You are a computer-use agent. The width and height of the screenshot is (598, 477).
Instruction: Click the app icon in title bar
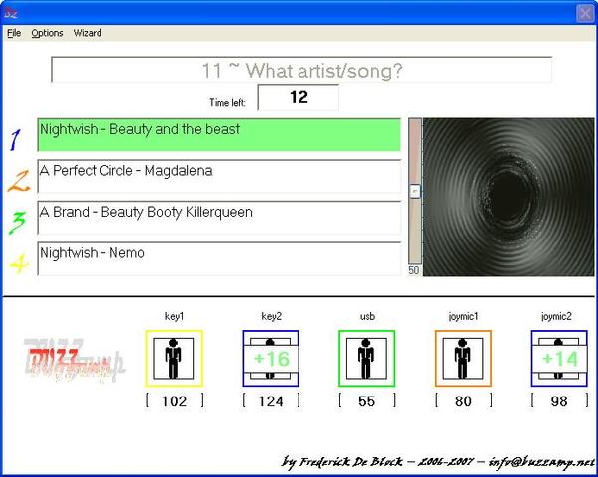(x=11, y=13)
